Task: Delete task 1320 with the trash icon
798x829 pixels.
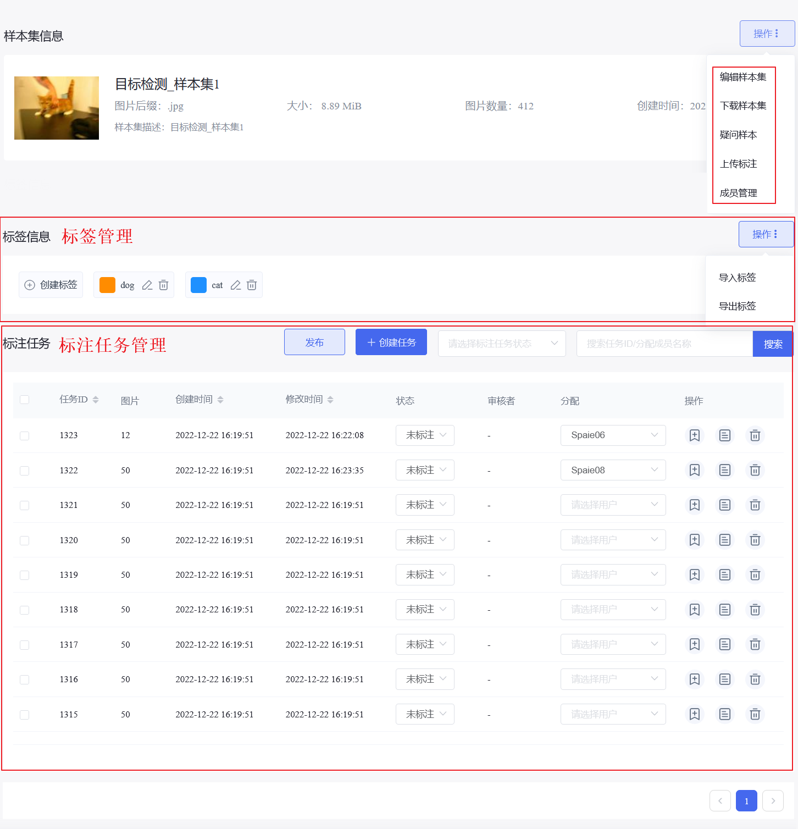Action: [755, 540]
